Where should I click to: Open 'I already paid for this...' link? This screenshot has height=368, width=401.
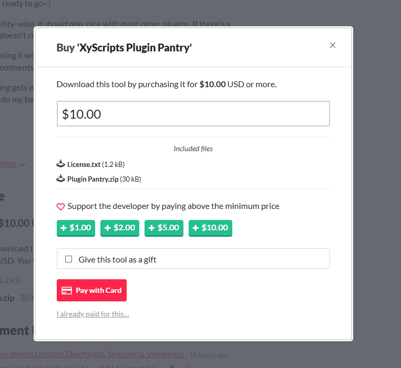(93, 314)
